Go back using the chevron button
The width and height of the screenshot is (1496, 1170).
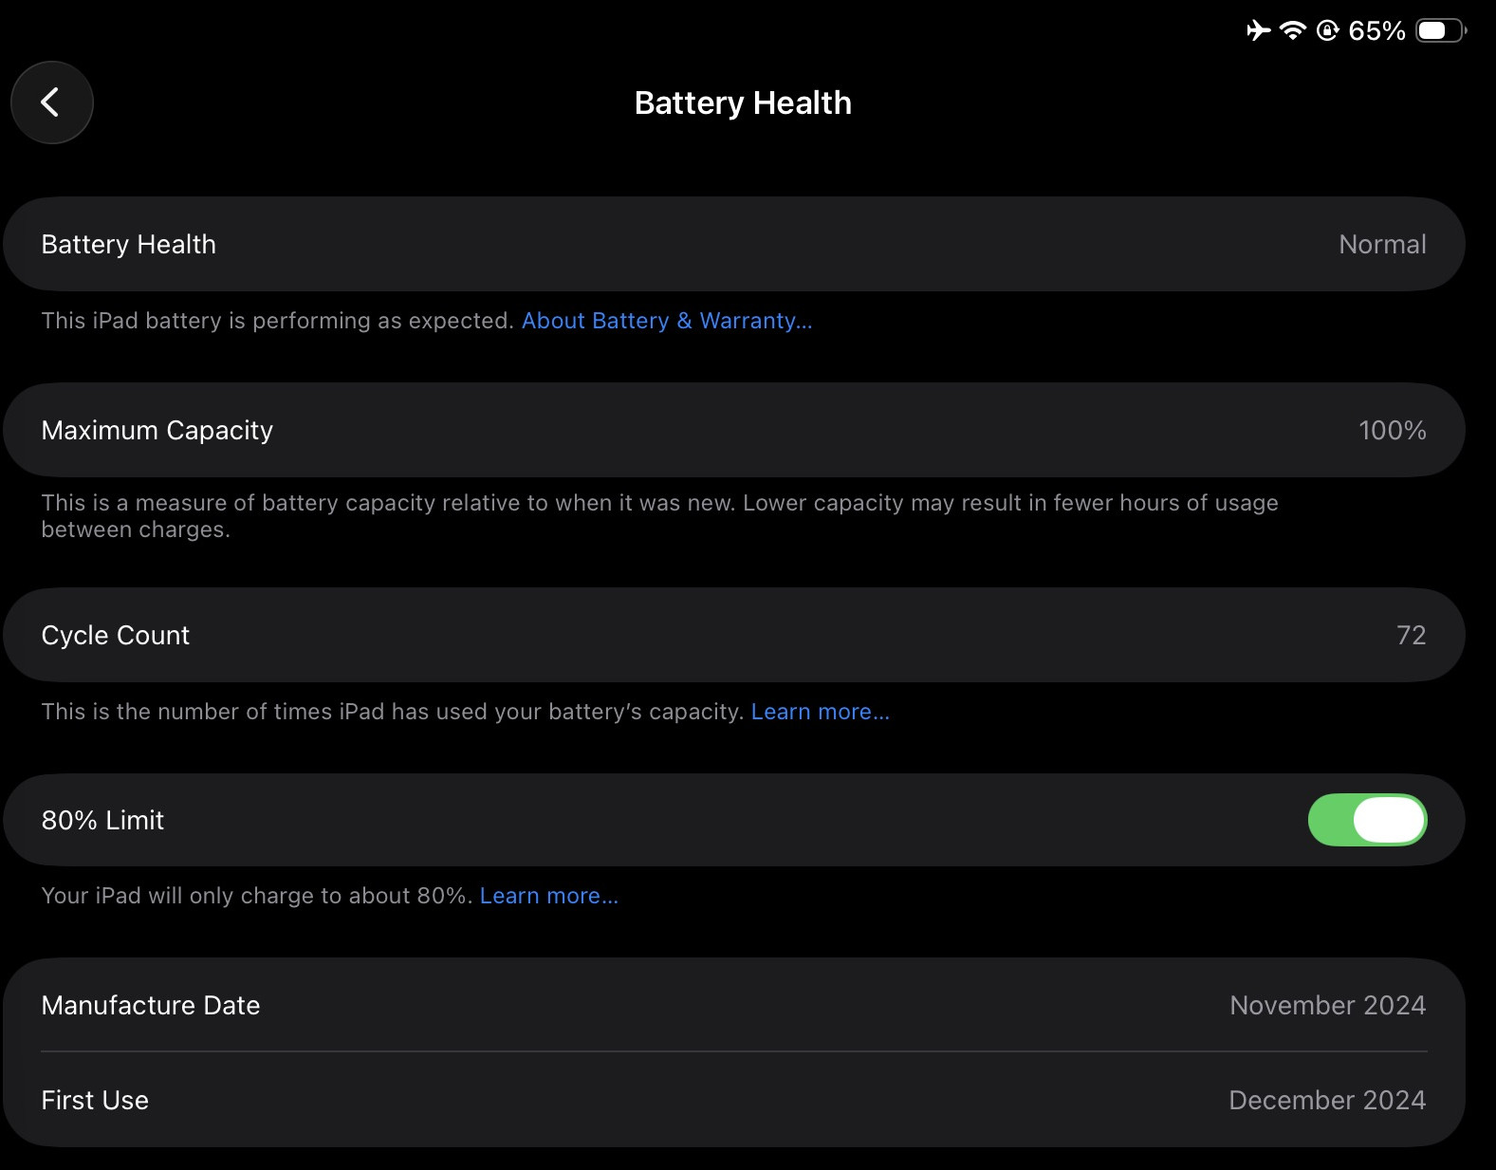(x=52, y=102)
